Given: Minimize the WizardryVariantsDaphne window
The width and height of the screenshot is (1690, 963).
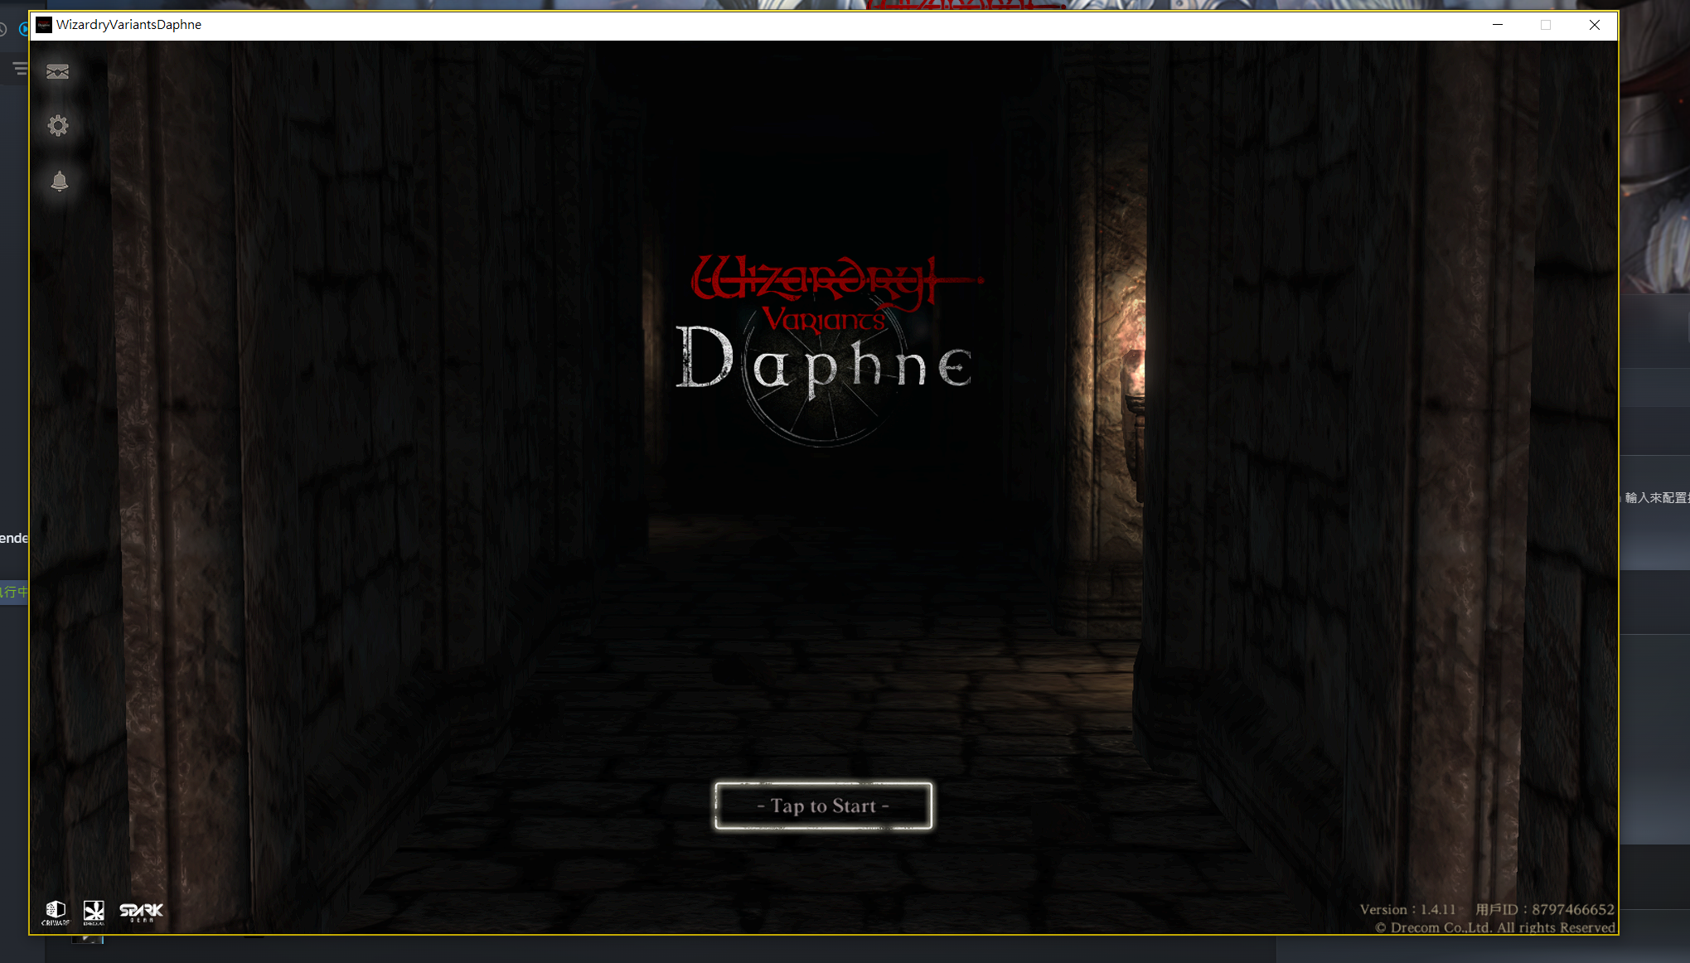Looking at the screenshot, I should [1498, 25].
